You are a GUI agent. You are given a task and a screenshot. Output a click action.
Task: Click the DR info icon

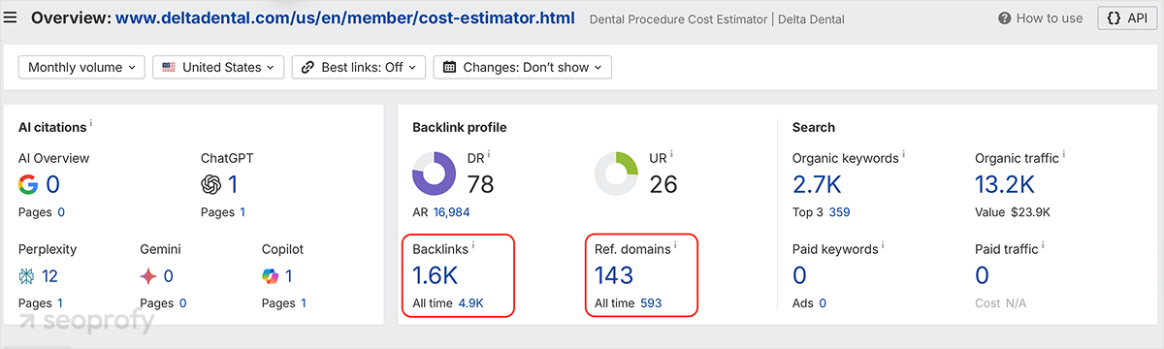pos(489,154)
